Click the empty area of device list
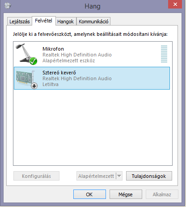The width and height of the screenshot is (186, 207). click(x=93, y=127)
